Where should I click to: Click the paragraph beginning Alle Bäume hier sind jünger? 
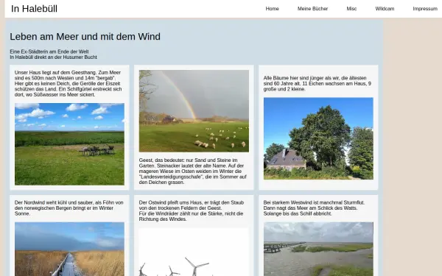[317, 84]
